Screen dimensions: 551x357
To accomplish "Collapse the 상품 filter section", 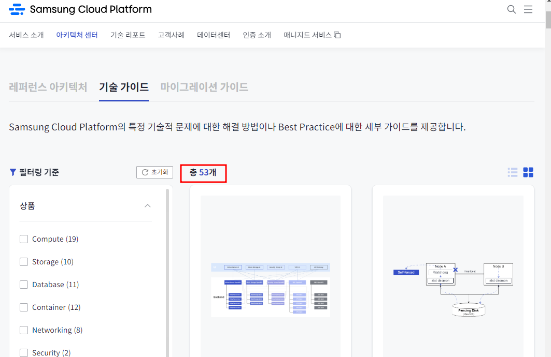I will pyautogui.click(x=148, y=206).
